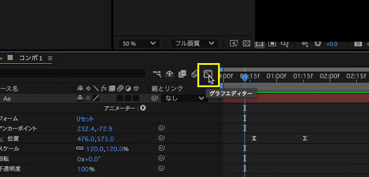The image size is (369, 177).
Task: Enable motion blur for the composition icon
Action: point(194,74)
